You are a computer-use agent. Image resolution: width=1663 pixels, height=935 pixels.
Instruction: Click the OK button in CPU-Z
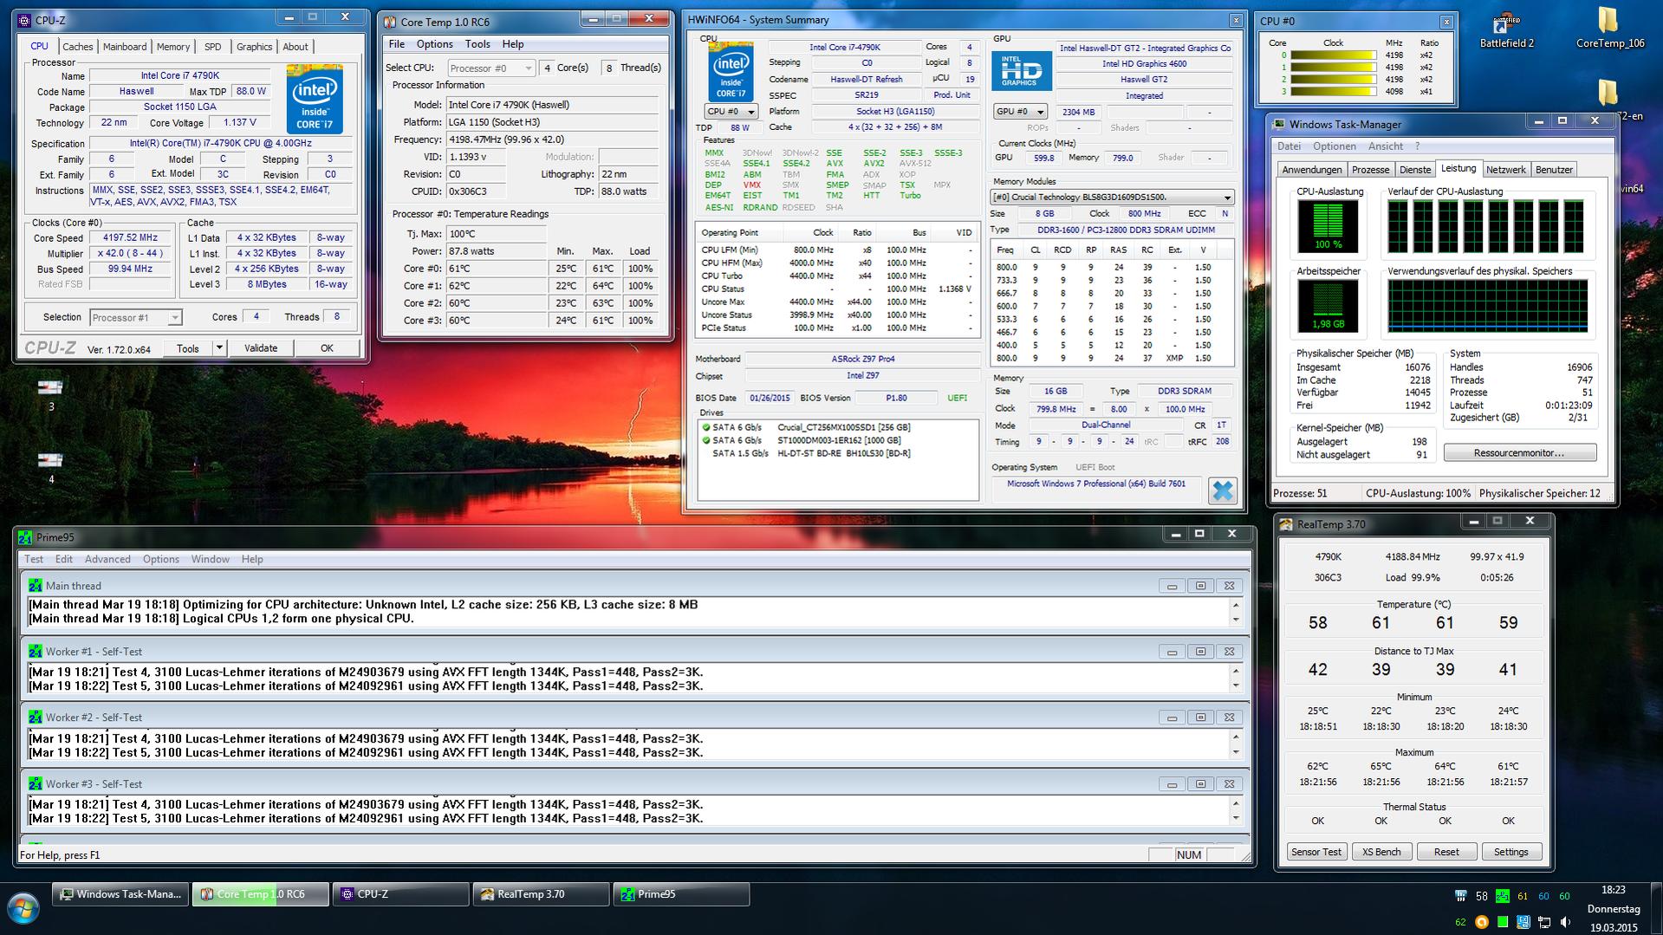coord(327,348)
